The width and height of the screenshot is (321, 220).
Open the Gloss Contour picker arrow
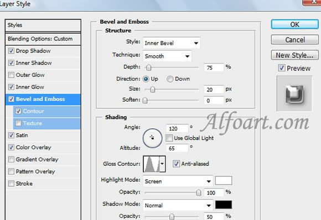[x=162, y=164]
